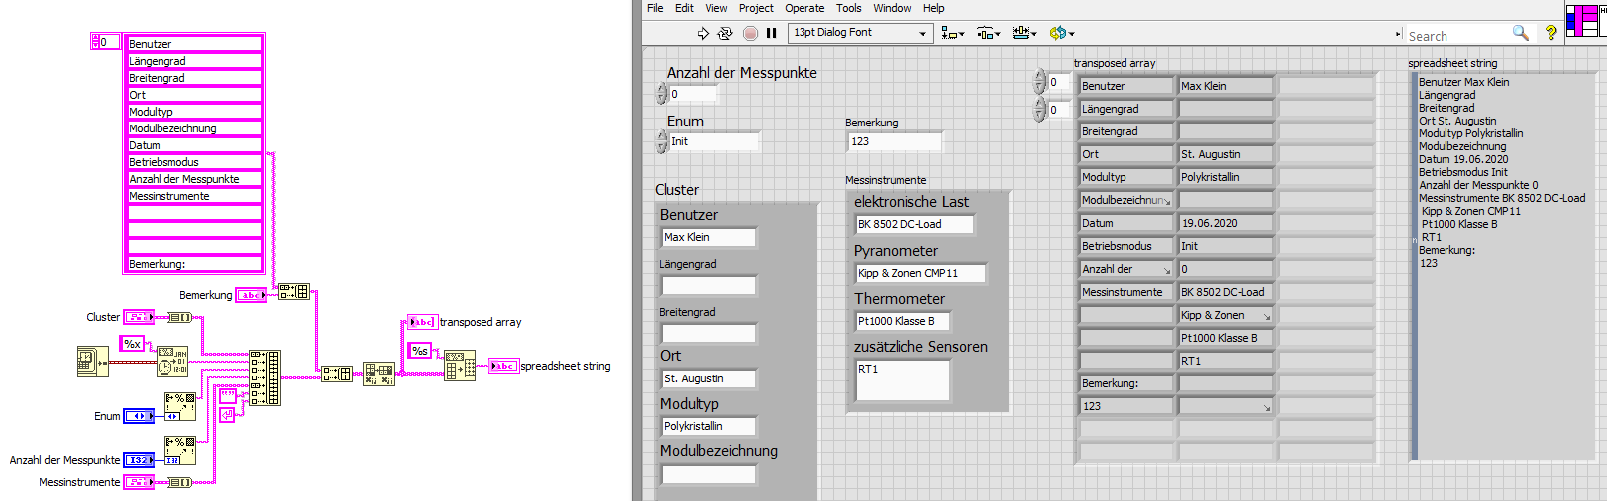
Task: Open the Help menu
Action: tap(933, 8)
